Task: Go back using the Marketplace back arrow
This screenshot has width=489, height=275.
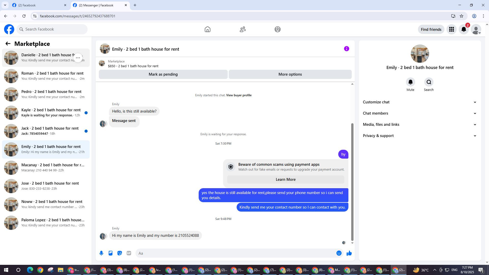Action: pyautogui.click(x=8, y=44)
